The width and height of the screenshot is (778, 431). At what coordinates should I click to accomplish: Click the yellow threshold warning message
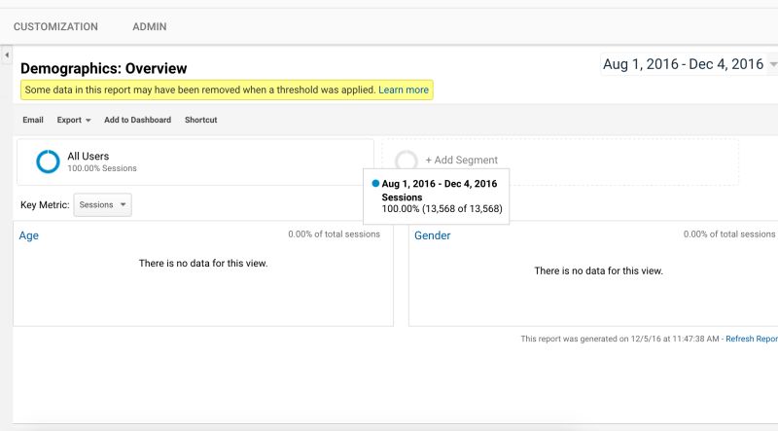(227, 90)
